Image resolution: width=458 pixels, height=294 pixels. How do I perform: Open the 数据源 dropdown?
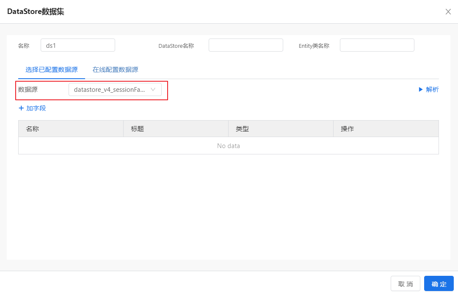115,90
